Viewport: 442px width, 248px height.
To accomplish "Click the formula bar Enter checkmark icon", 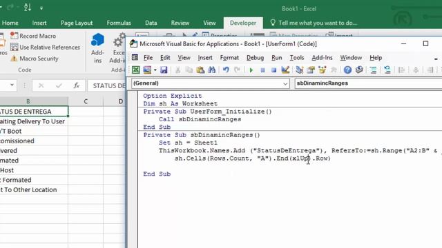I will tap(59, 85).
